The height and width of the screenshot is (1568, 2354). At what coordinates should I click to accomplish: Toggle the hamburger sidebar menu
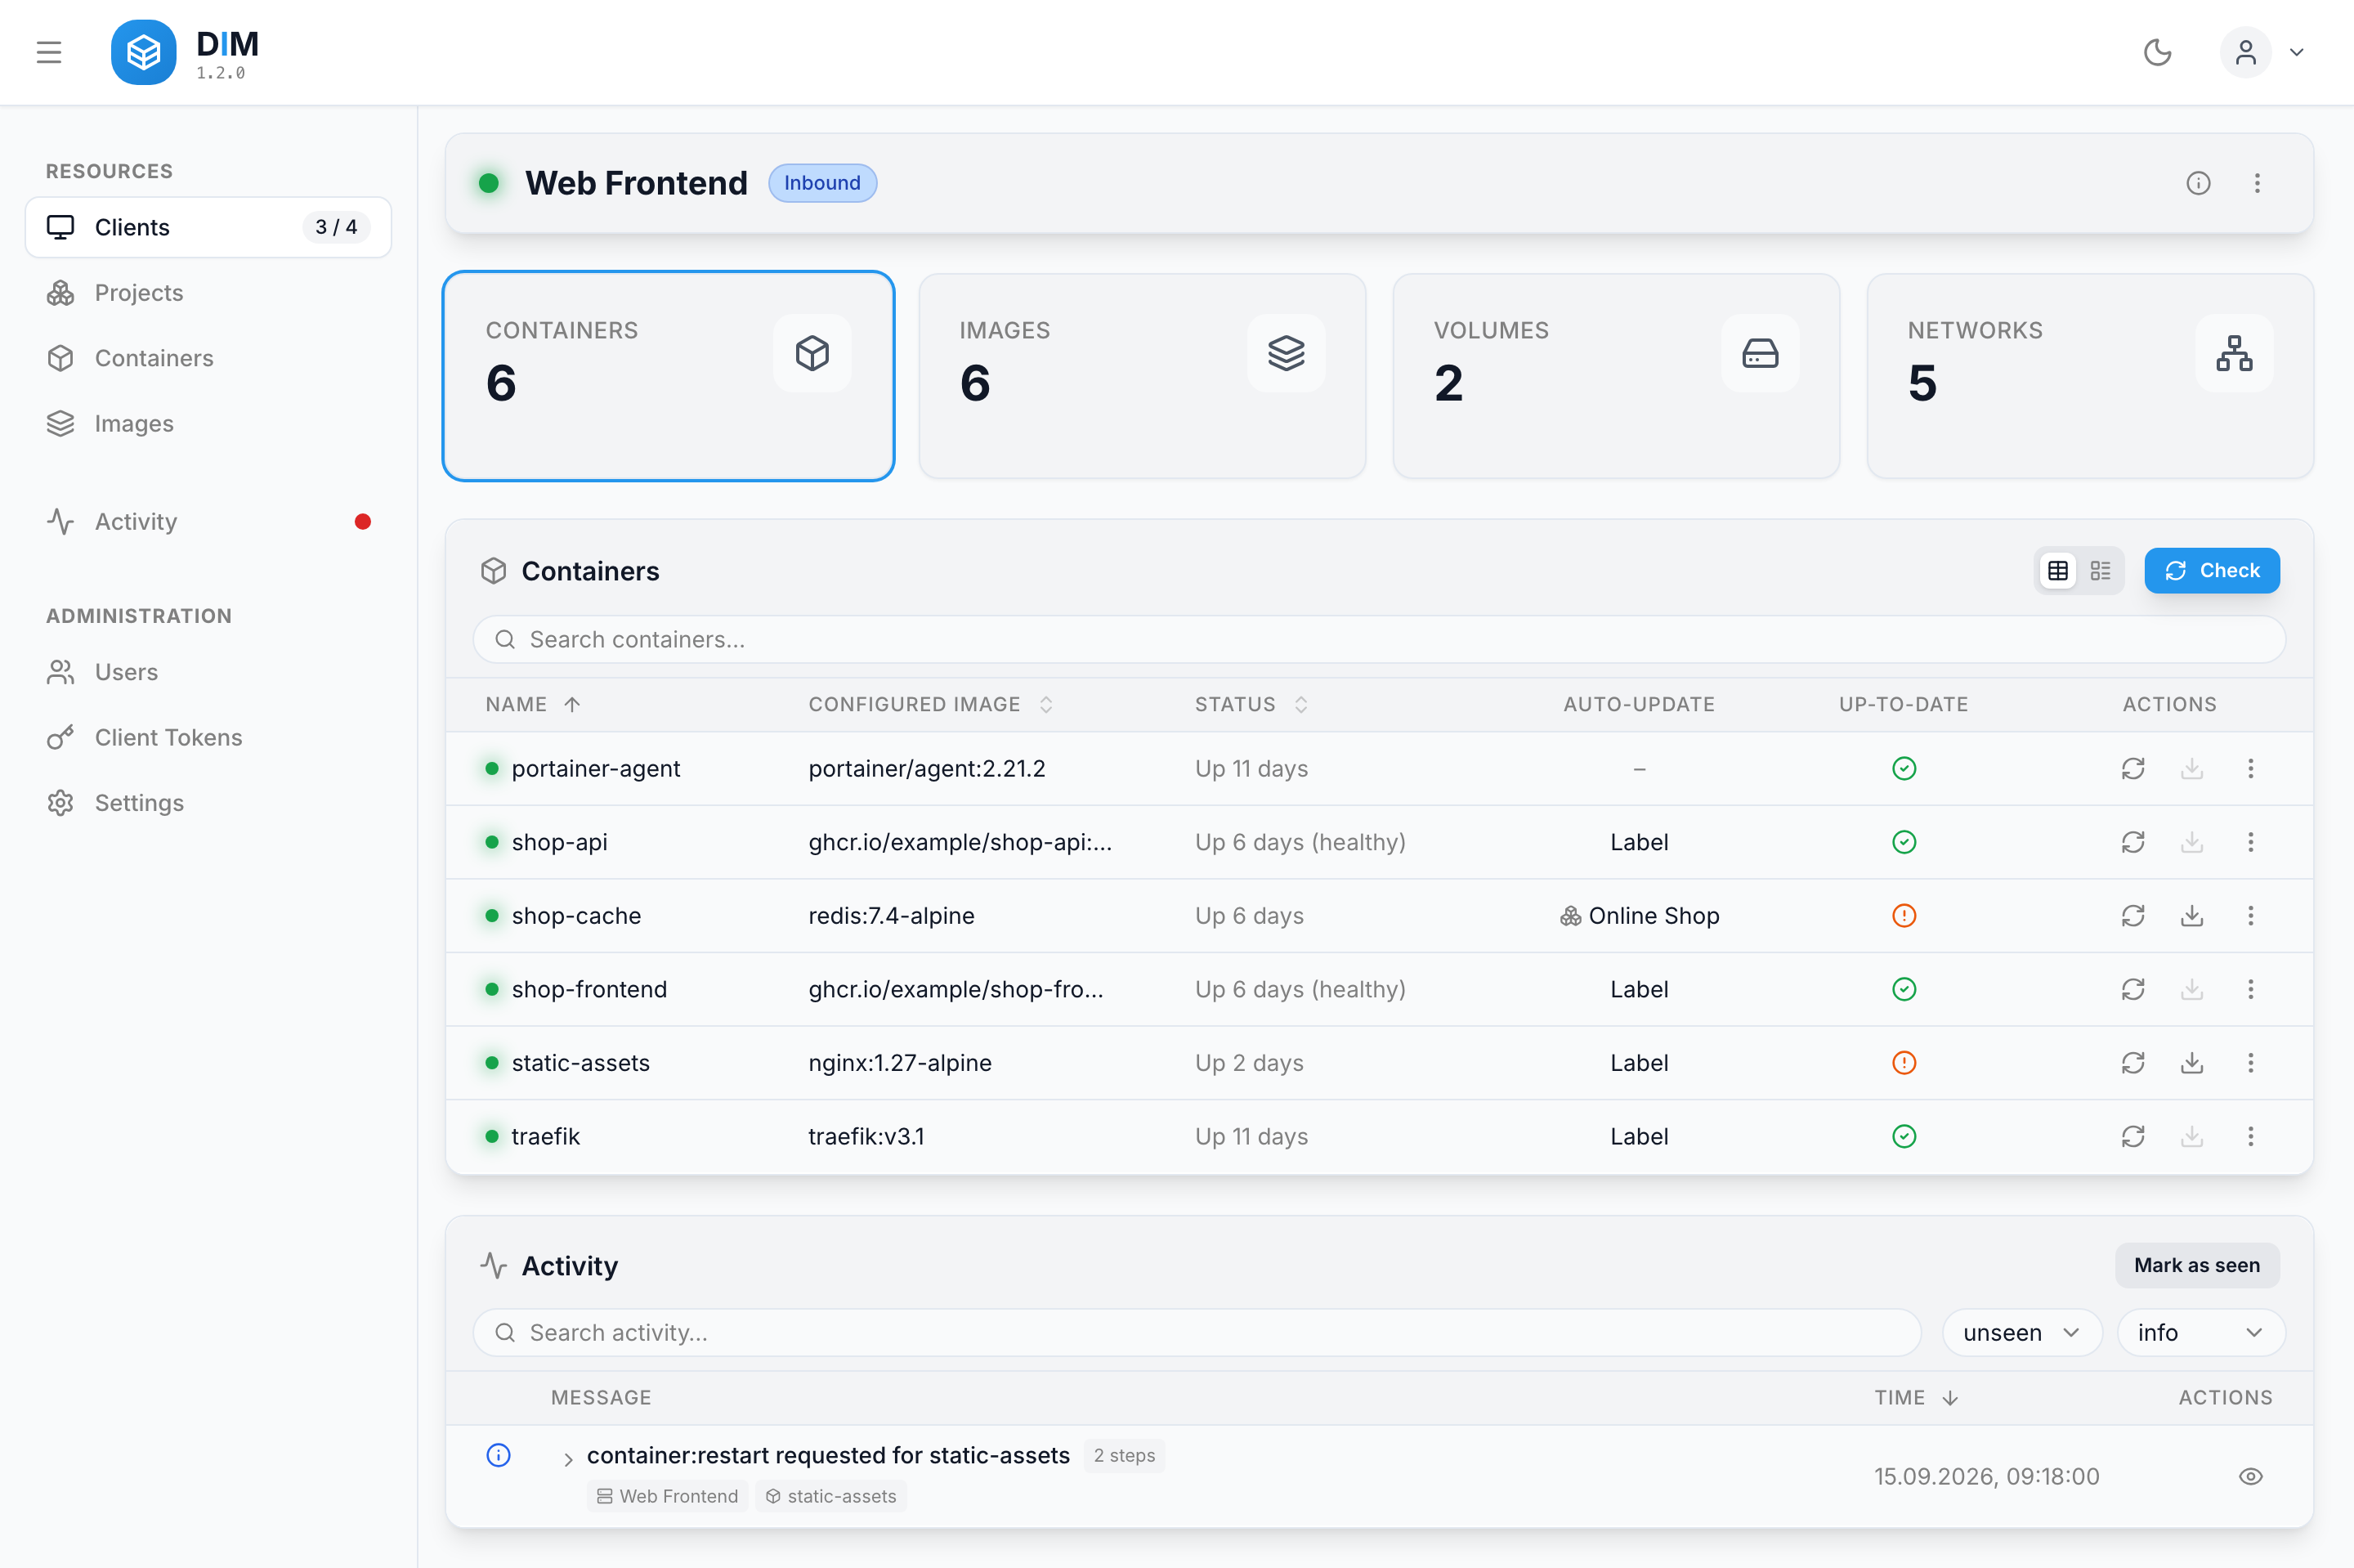49,52
